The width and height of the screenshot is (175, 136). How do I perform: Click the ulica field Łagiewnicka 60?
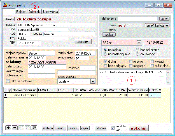point(42,30)
